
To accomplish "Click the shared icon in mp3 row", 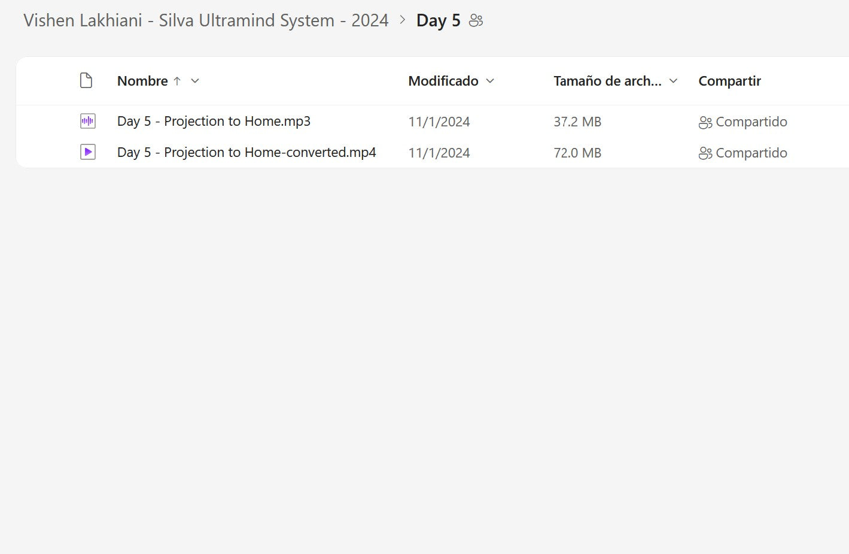I will click(x=705, y=122).
